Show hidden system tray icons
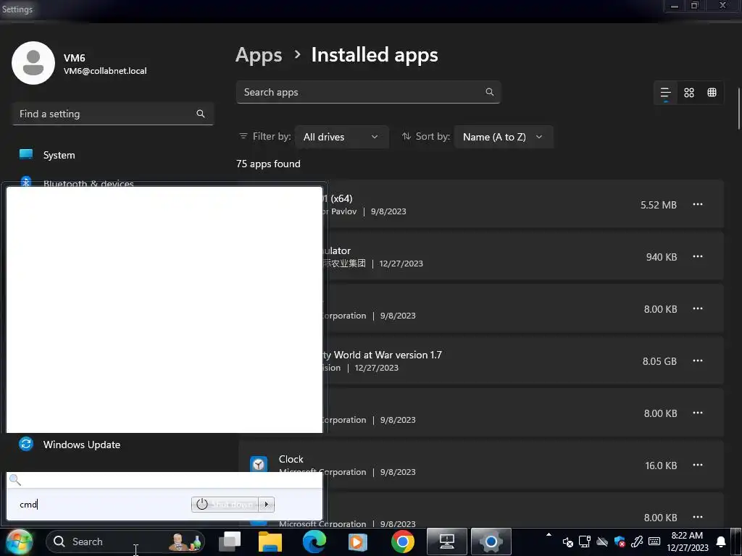This screenshot has width=742, height=556. [549, 535]
